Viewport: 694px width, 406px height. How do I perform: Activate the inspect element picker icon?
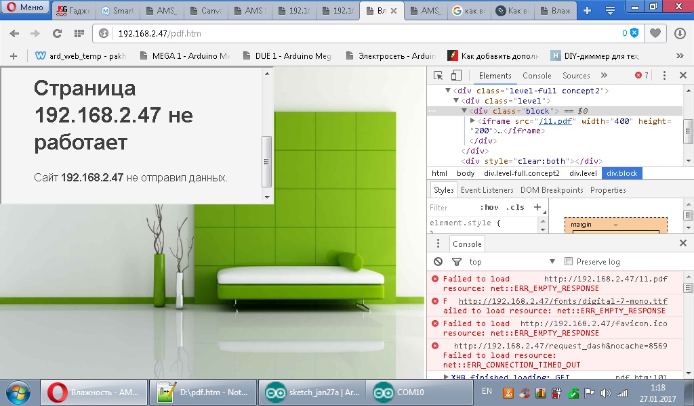[x=438, y=76]
